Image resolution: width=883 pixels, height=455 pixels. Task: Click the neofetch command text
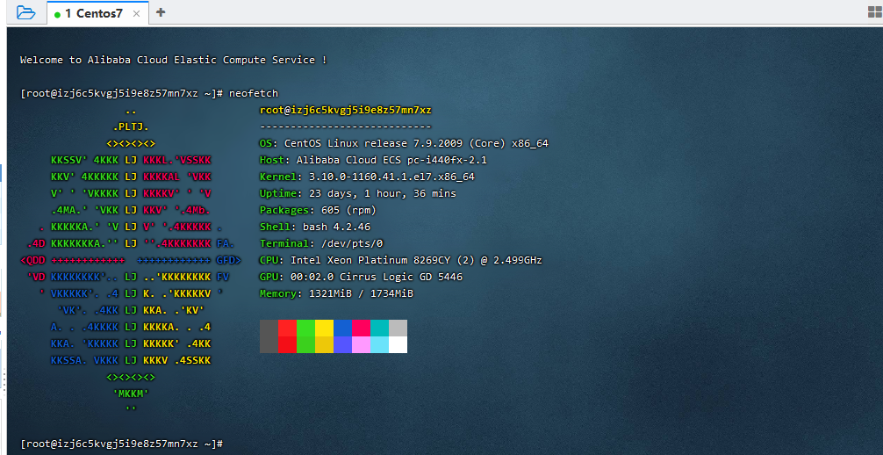[254, 93]
